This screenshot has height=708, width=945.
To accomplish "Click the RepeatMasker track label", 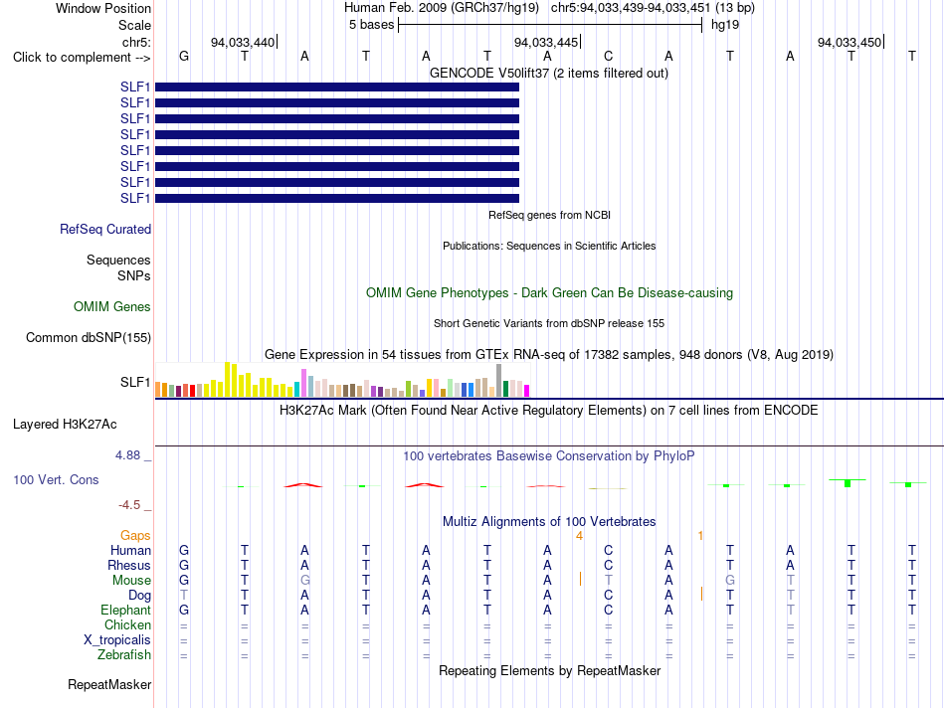I will [109, 684].
